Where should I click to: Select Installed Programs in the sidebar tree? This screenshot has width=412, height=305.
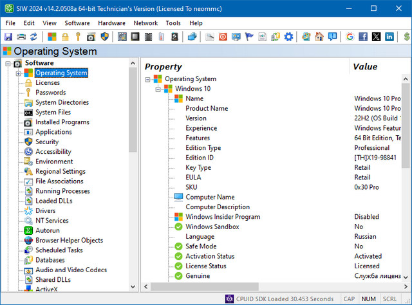click(62, 122)
